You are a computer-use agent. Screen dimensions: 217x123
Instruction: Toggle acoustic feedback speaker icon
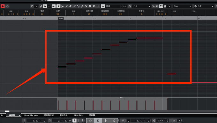coord(54,6)
